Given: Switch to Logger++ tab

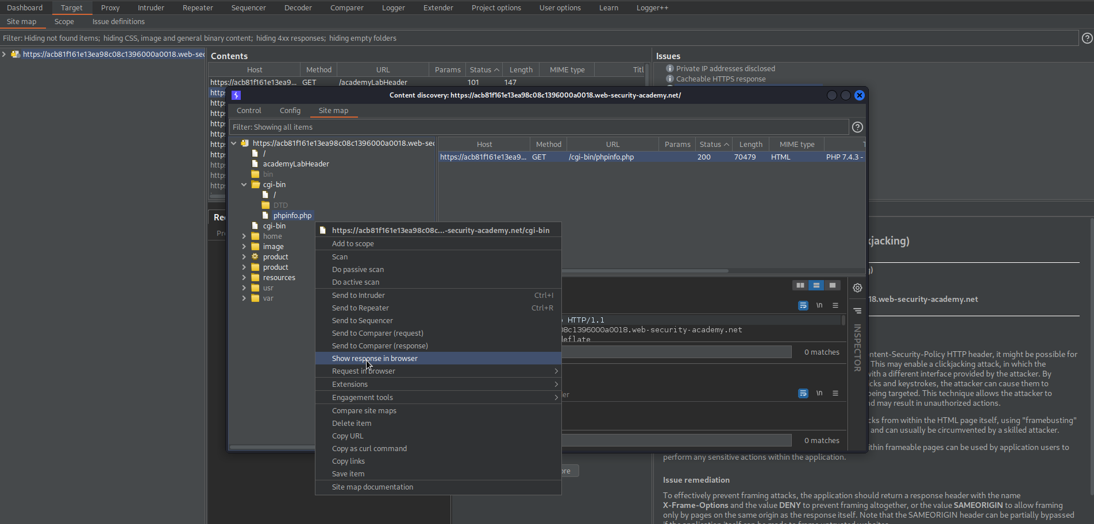Looking at the screenshot, I should pos(652,8).
